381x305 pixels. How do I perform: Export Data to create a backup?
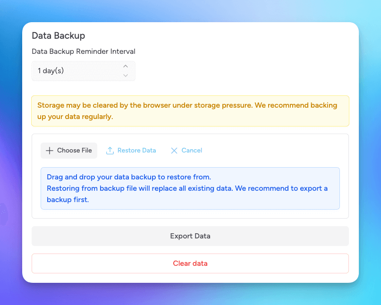tap(190, 236)
